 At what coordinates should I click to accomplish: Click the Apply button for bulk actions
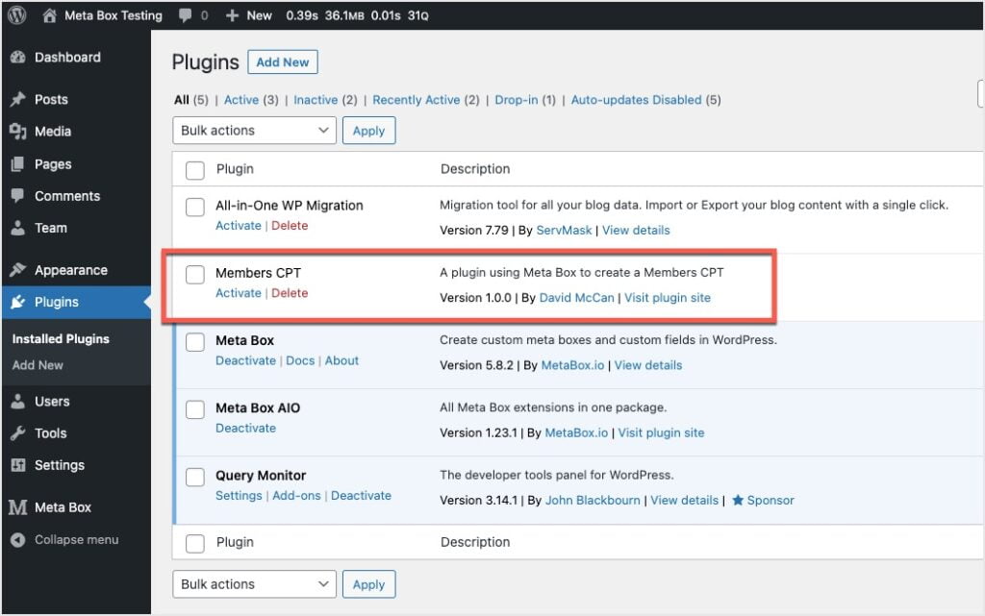pos(368,130)
